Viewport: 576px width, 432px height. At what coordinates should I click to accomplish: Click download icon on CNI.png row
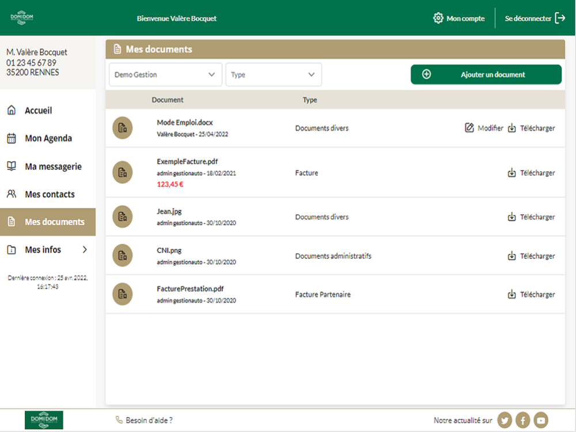tap(511, 256)
